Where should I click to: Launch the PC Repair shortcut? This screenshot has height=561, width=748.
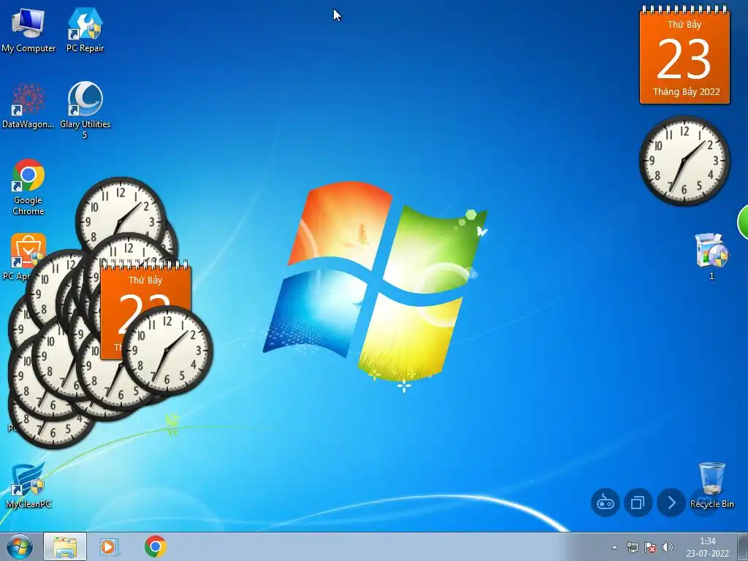pos(85,29)
